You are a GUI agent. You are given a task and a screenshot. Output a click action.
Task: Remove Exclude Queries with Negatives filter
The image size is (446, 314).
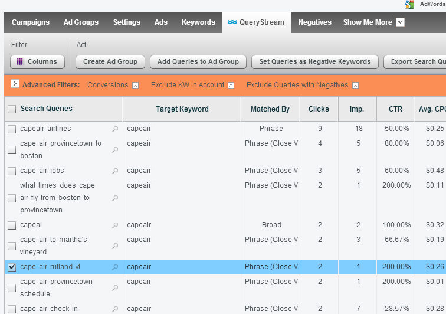point(356,86)
